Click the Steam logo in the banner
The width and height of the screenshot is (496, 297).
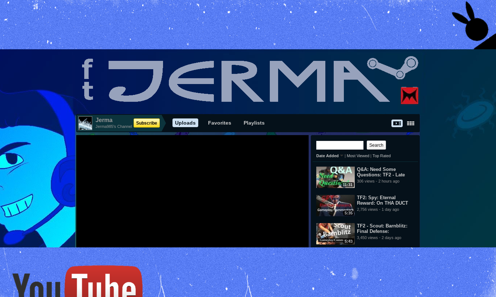pos(393,67)
